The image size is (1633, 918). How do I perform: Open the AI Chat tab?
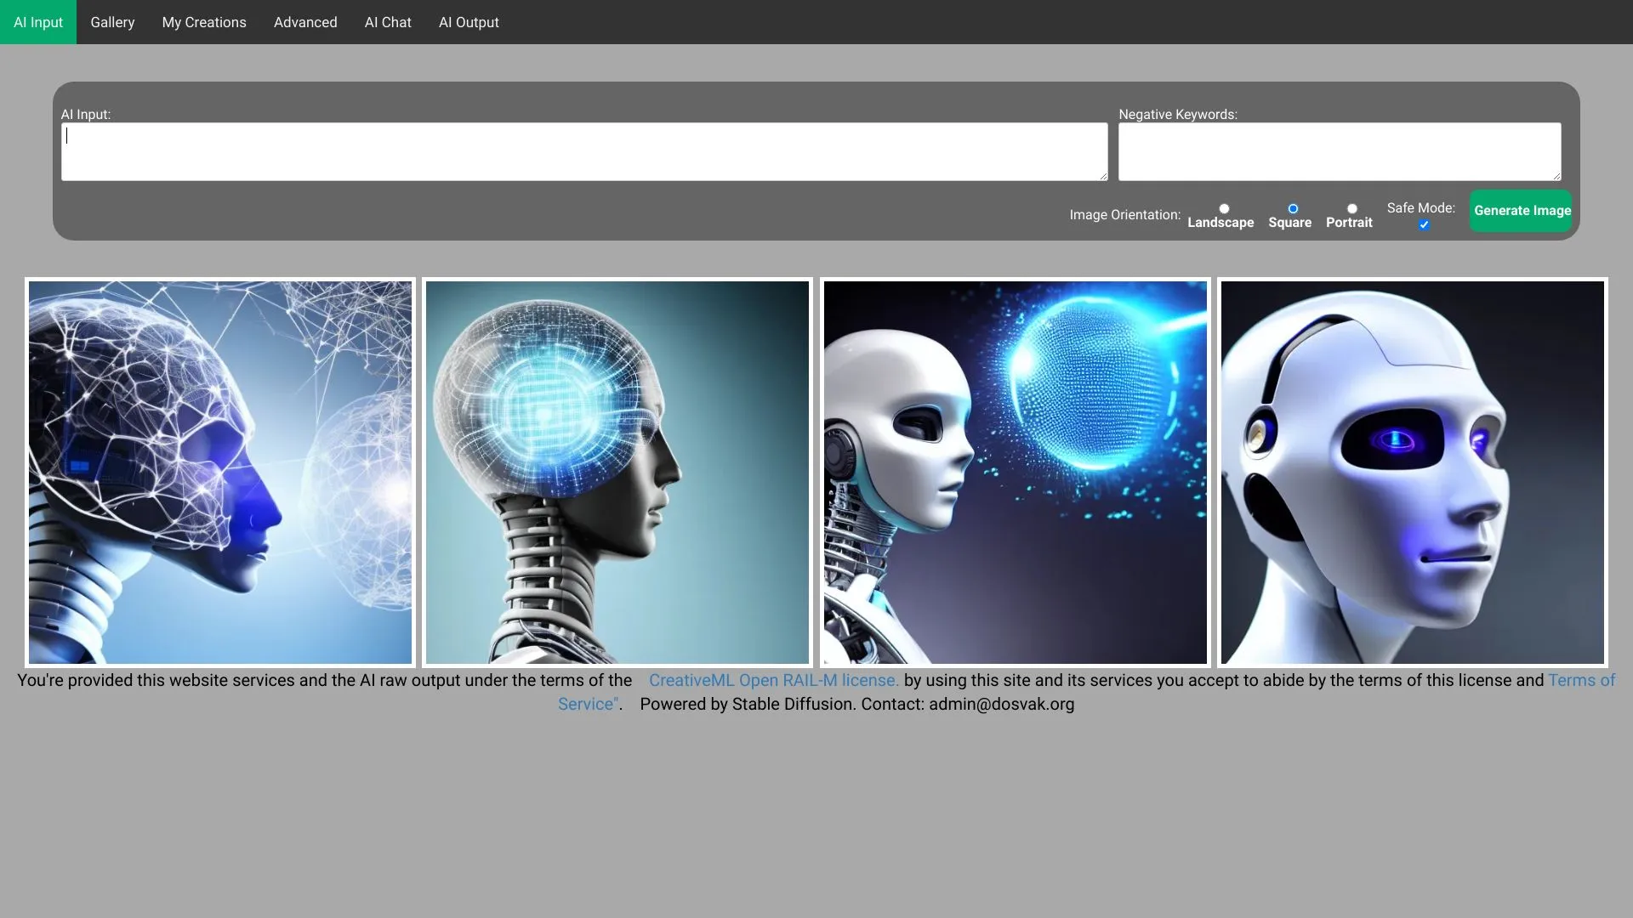pos(387,22)
